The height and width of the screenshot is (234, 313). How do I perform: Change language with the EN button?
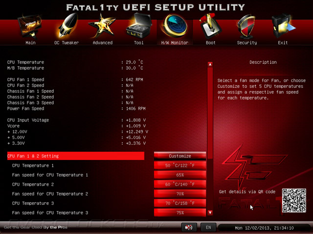tap(208, 227)
